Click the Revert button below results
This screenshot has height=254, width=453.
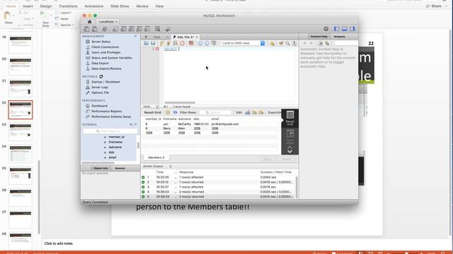tap(286, 159)
